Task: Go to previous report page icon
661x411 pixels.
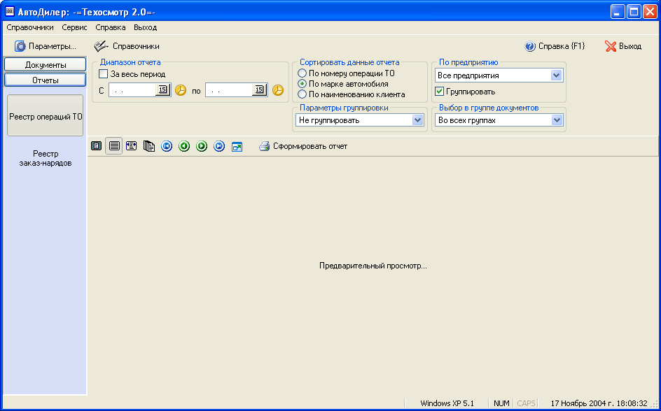Action: click(x=184, y=146)
